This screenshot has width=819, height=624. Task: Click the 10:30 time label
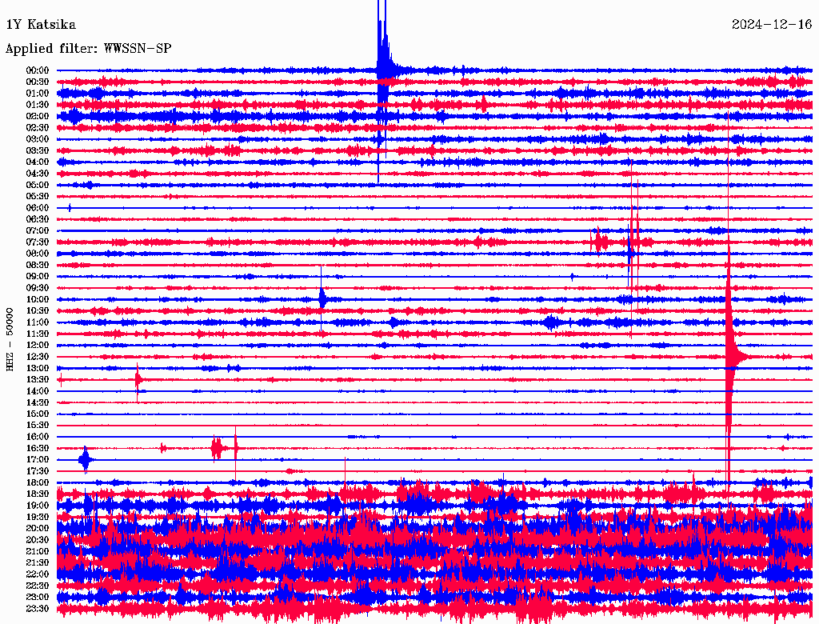coord(38,311)
